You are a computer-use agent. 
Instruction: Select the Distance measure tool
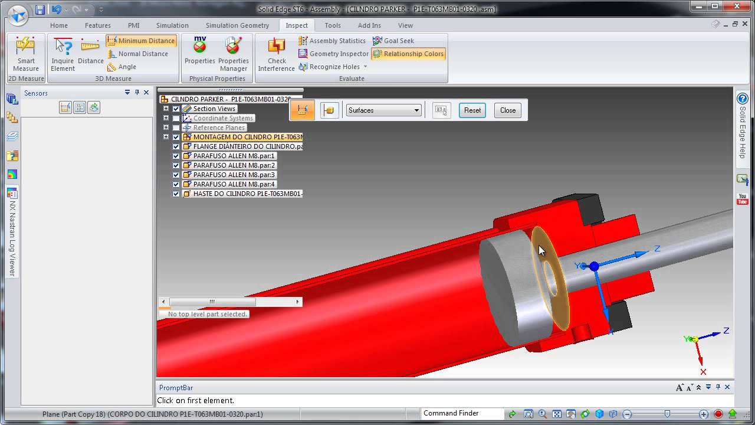pyautogui.click(x=90, y=51)
